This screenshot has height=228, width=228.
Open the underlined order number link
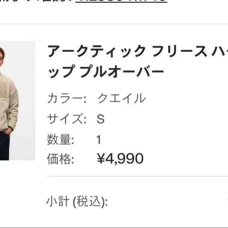coord(121,1)
